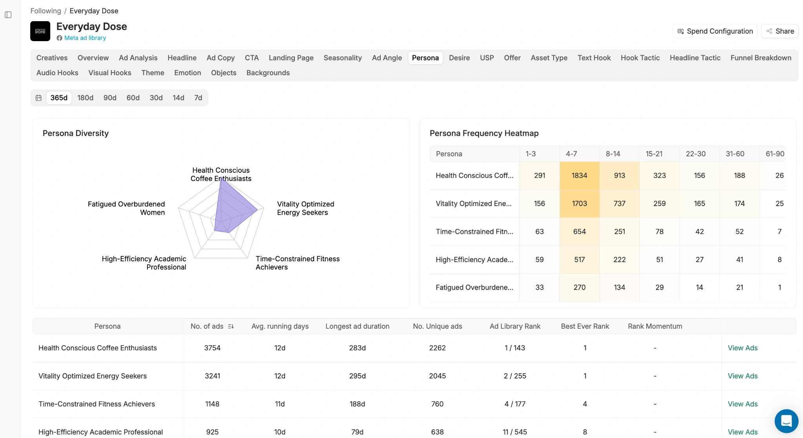
Task: Click Fatigued Overburdened Women radar label
Action: coord(126,208)
